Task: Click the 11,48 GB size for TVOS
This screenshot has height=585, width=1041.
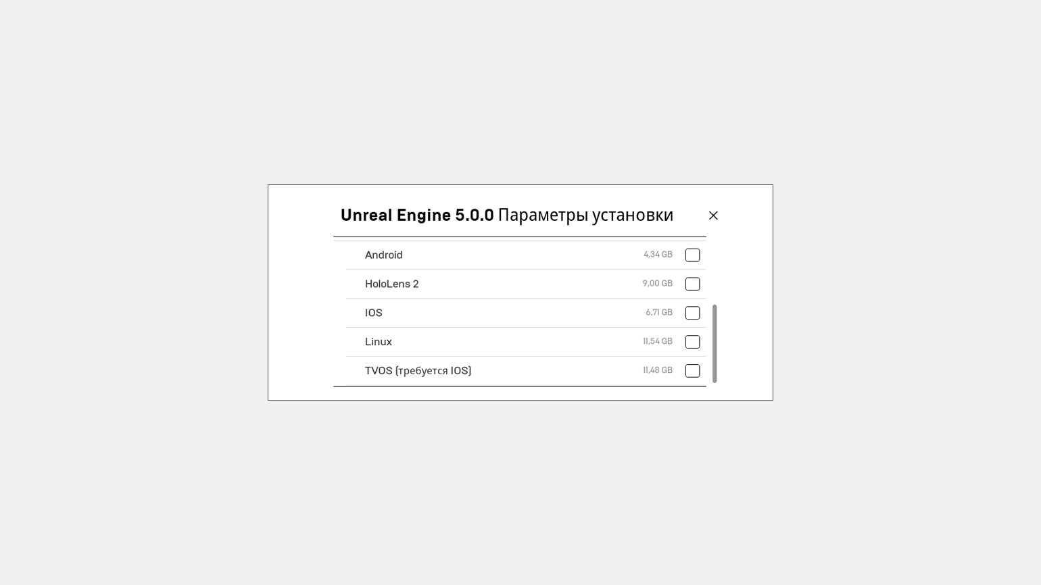Action: pyautogui.click(x=657, y=370)
